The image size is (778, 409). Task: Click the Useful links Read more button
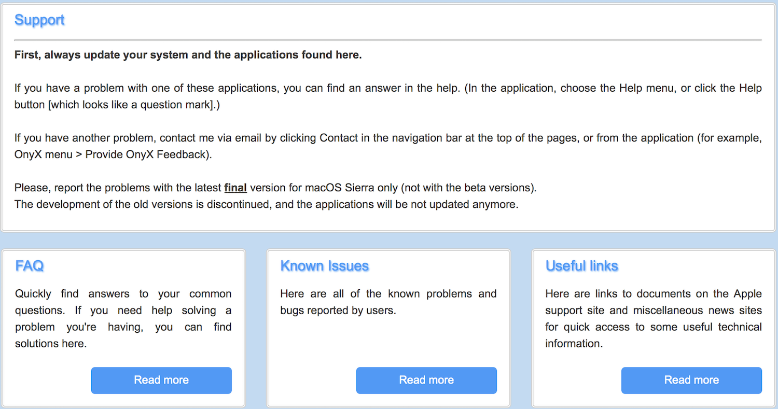pyautogui.click(x=691, y=380)
